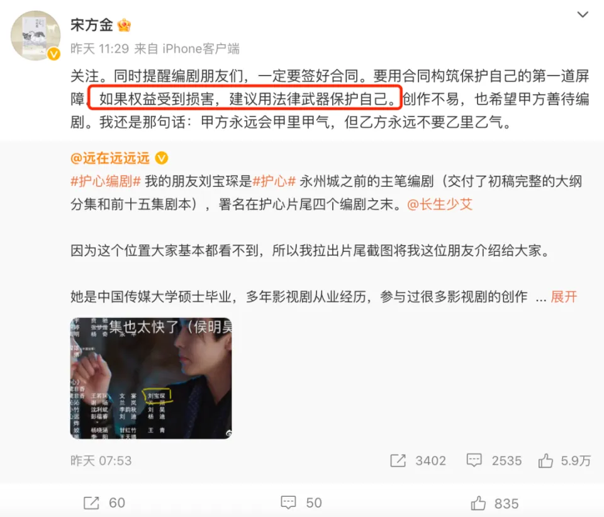604x517 pixels.
Task: Click the iPhone客户端 source text
Action: pos(201,49)
